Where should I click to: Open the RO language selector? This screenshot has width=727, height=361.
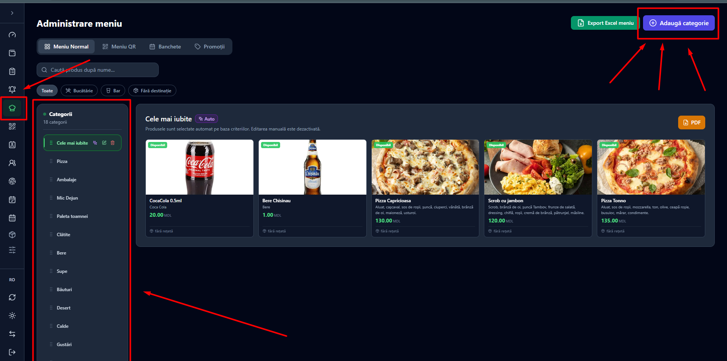point(12,280)
